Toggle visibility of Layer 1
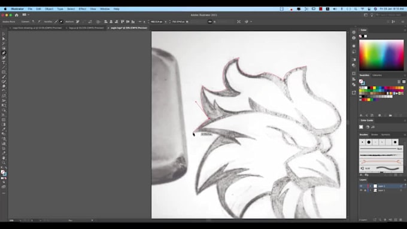 tap(361, 190)
